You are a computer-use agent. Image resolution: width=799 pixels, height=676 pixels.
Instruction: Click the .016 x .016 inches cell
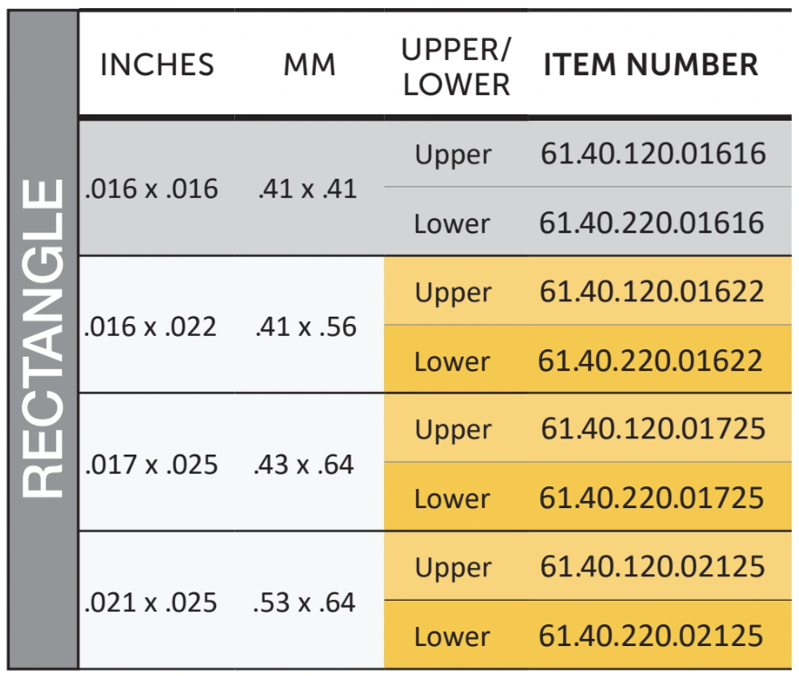tap(152, 189)
